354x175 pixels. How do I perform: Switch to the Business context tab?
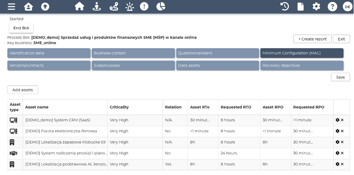coord(133,53)
